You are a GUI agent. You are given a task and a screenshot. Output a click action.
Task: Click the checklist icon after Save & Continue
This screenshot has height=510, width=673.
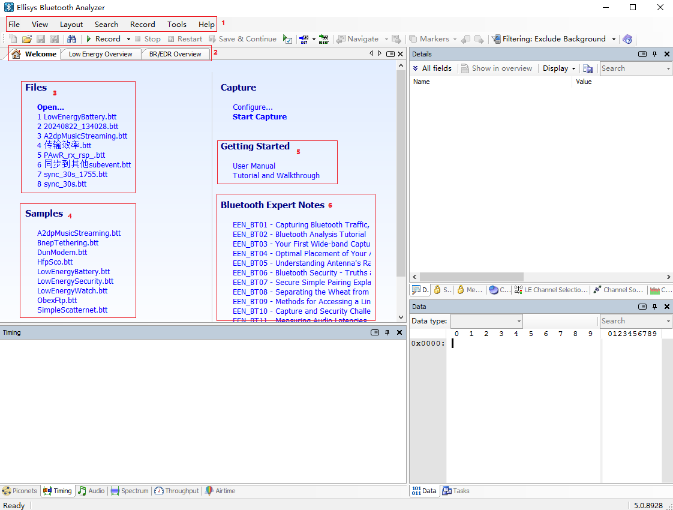287,39
